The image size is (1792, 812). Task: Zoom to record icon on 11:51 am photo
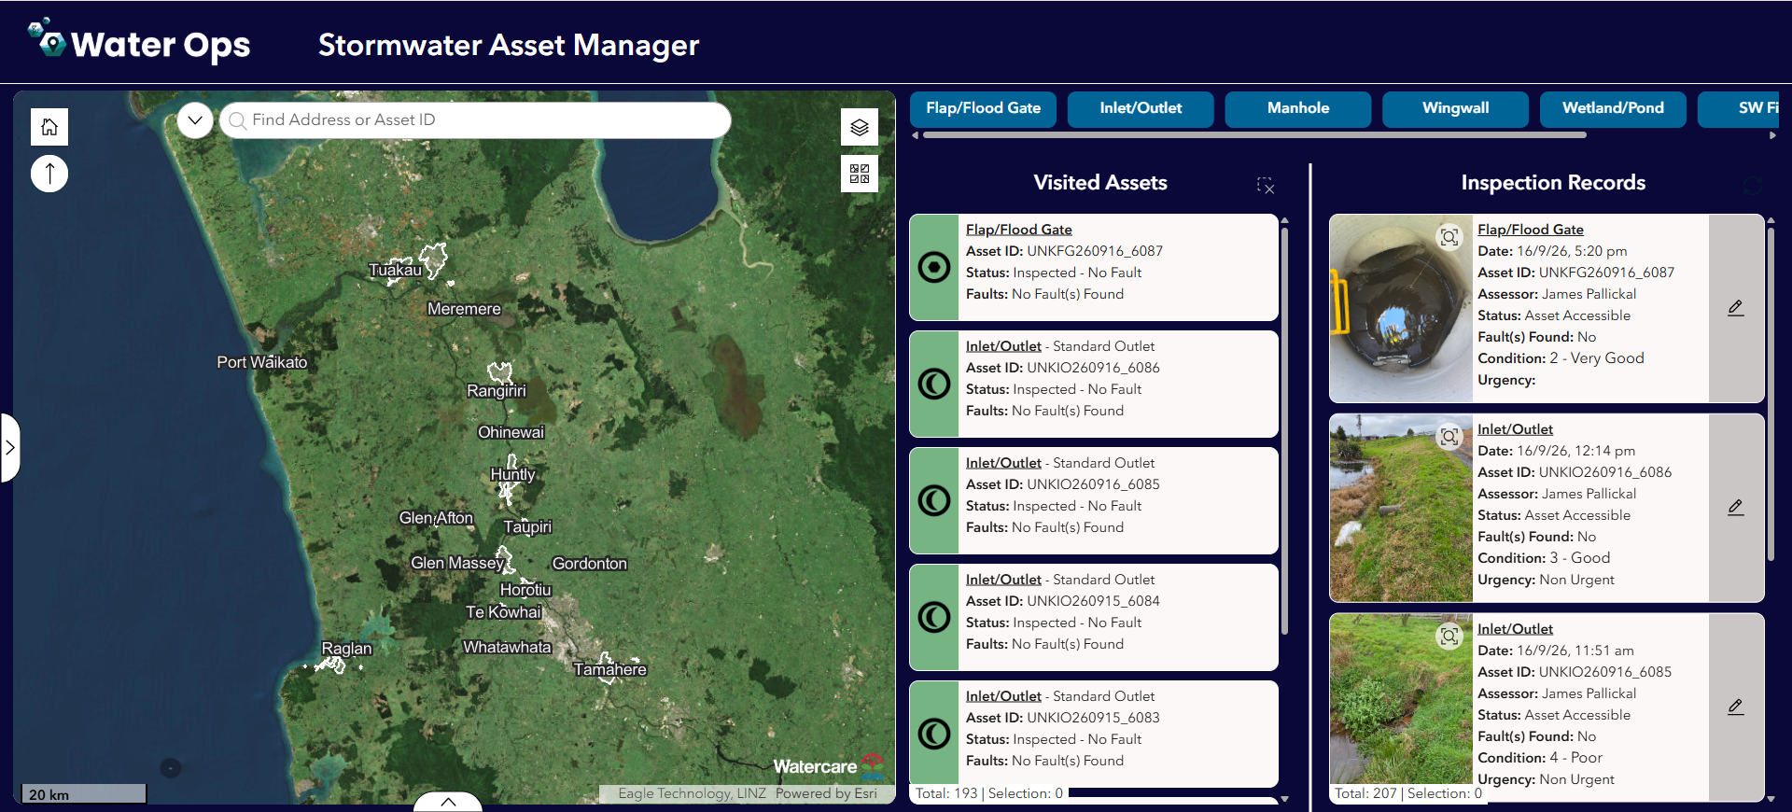pyautogui.click(x=1449, y=637)
